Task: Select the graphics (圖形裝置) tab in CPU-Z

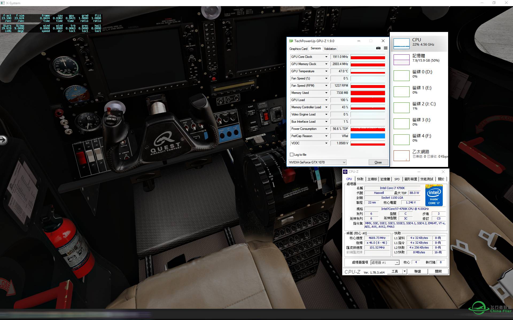Action: pyautogui.click(x=411, y=179)
